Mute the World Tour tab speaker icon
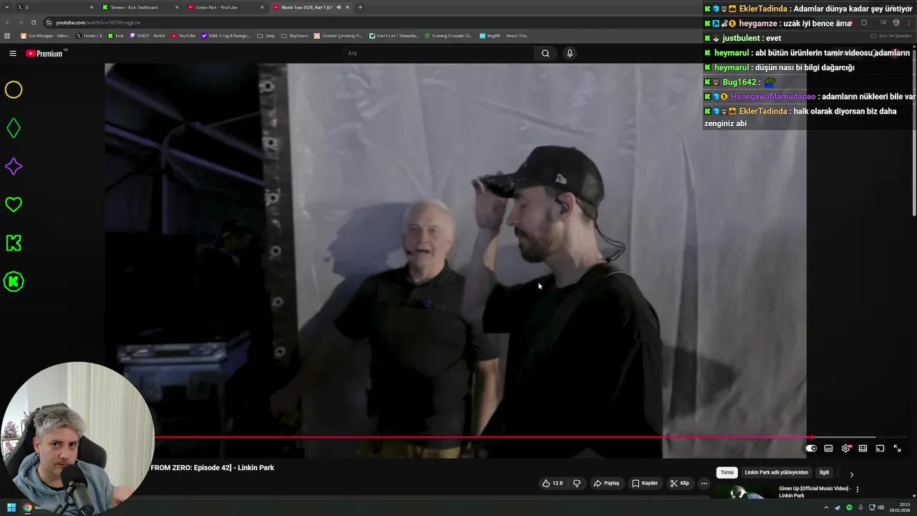Screen dimensions: 917x516 pyautogui.click(x=339, y=7)
